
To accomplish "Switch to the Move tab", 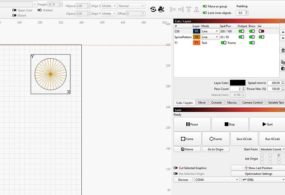I will pyautogui.click(x=202, y=102).
